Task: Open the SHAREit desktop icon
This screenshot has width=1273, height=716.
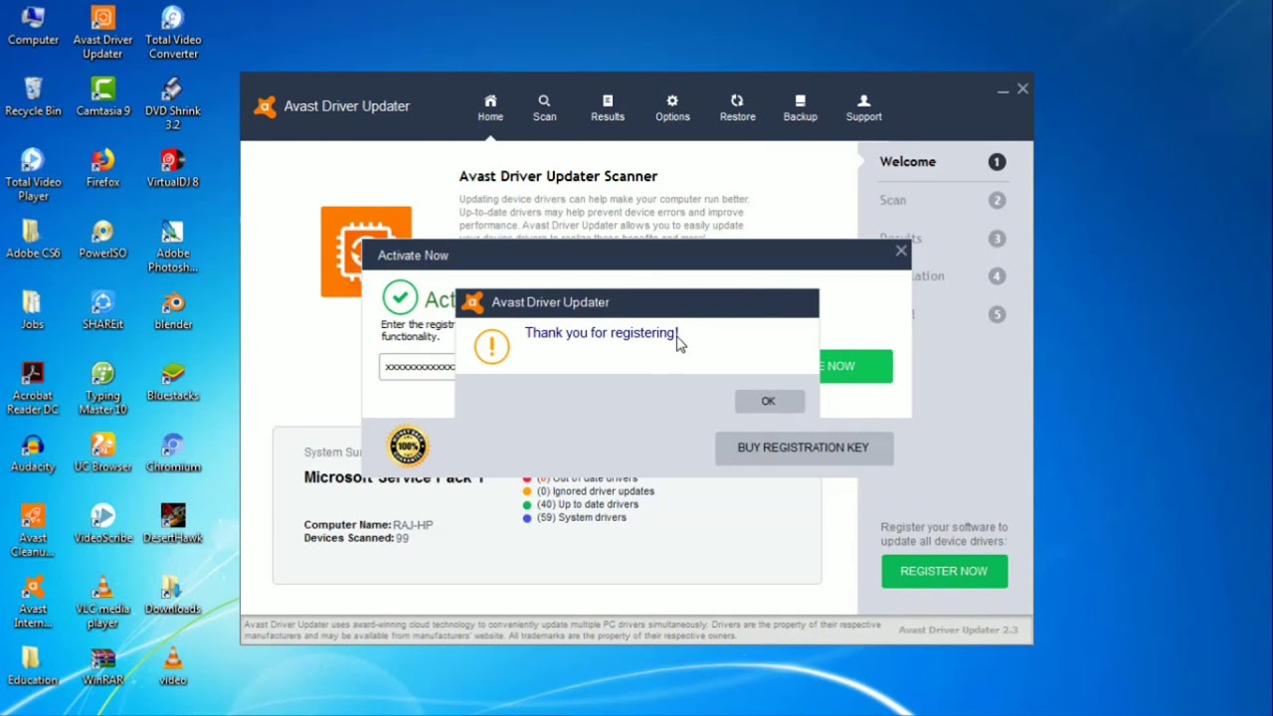Action: [x=102, y=311]
